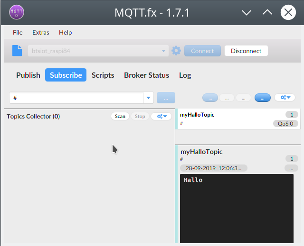Switch to the Scripts tab
Image resolution: width=304 pixels, height=246 pixels.
[x=103, y=75]
